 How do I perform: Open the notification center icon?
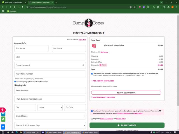[x=175, y=132]
